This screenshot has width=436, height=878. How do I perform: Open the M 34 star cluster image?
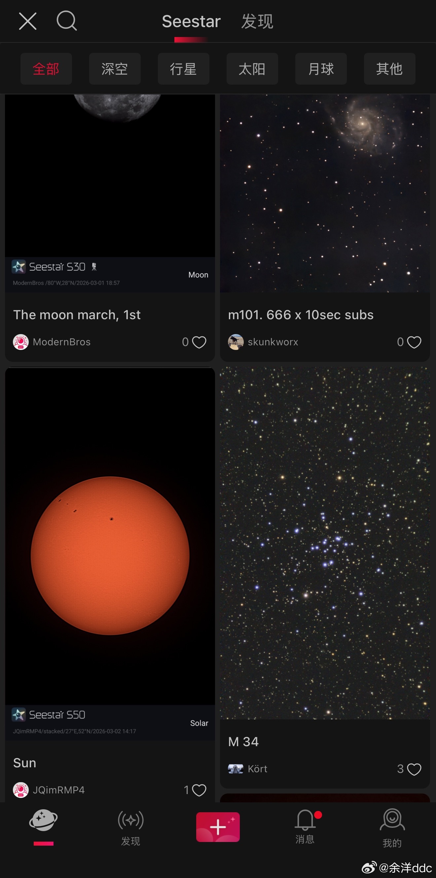325,543
